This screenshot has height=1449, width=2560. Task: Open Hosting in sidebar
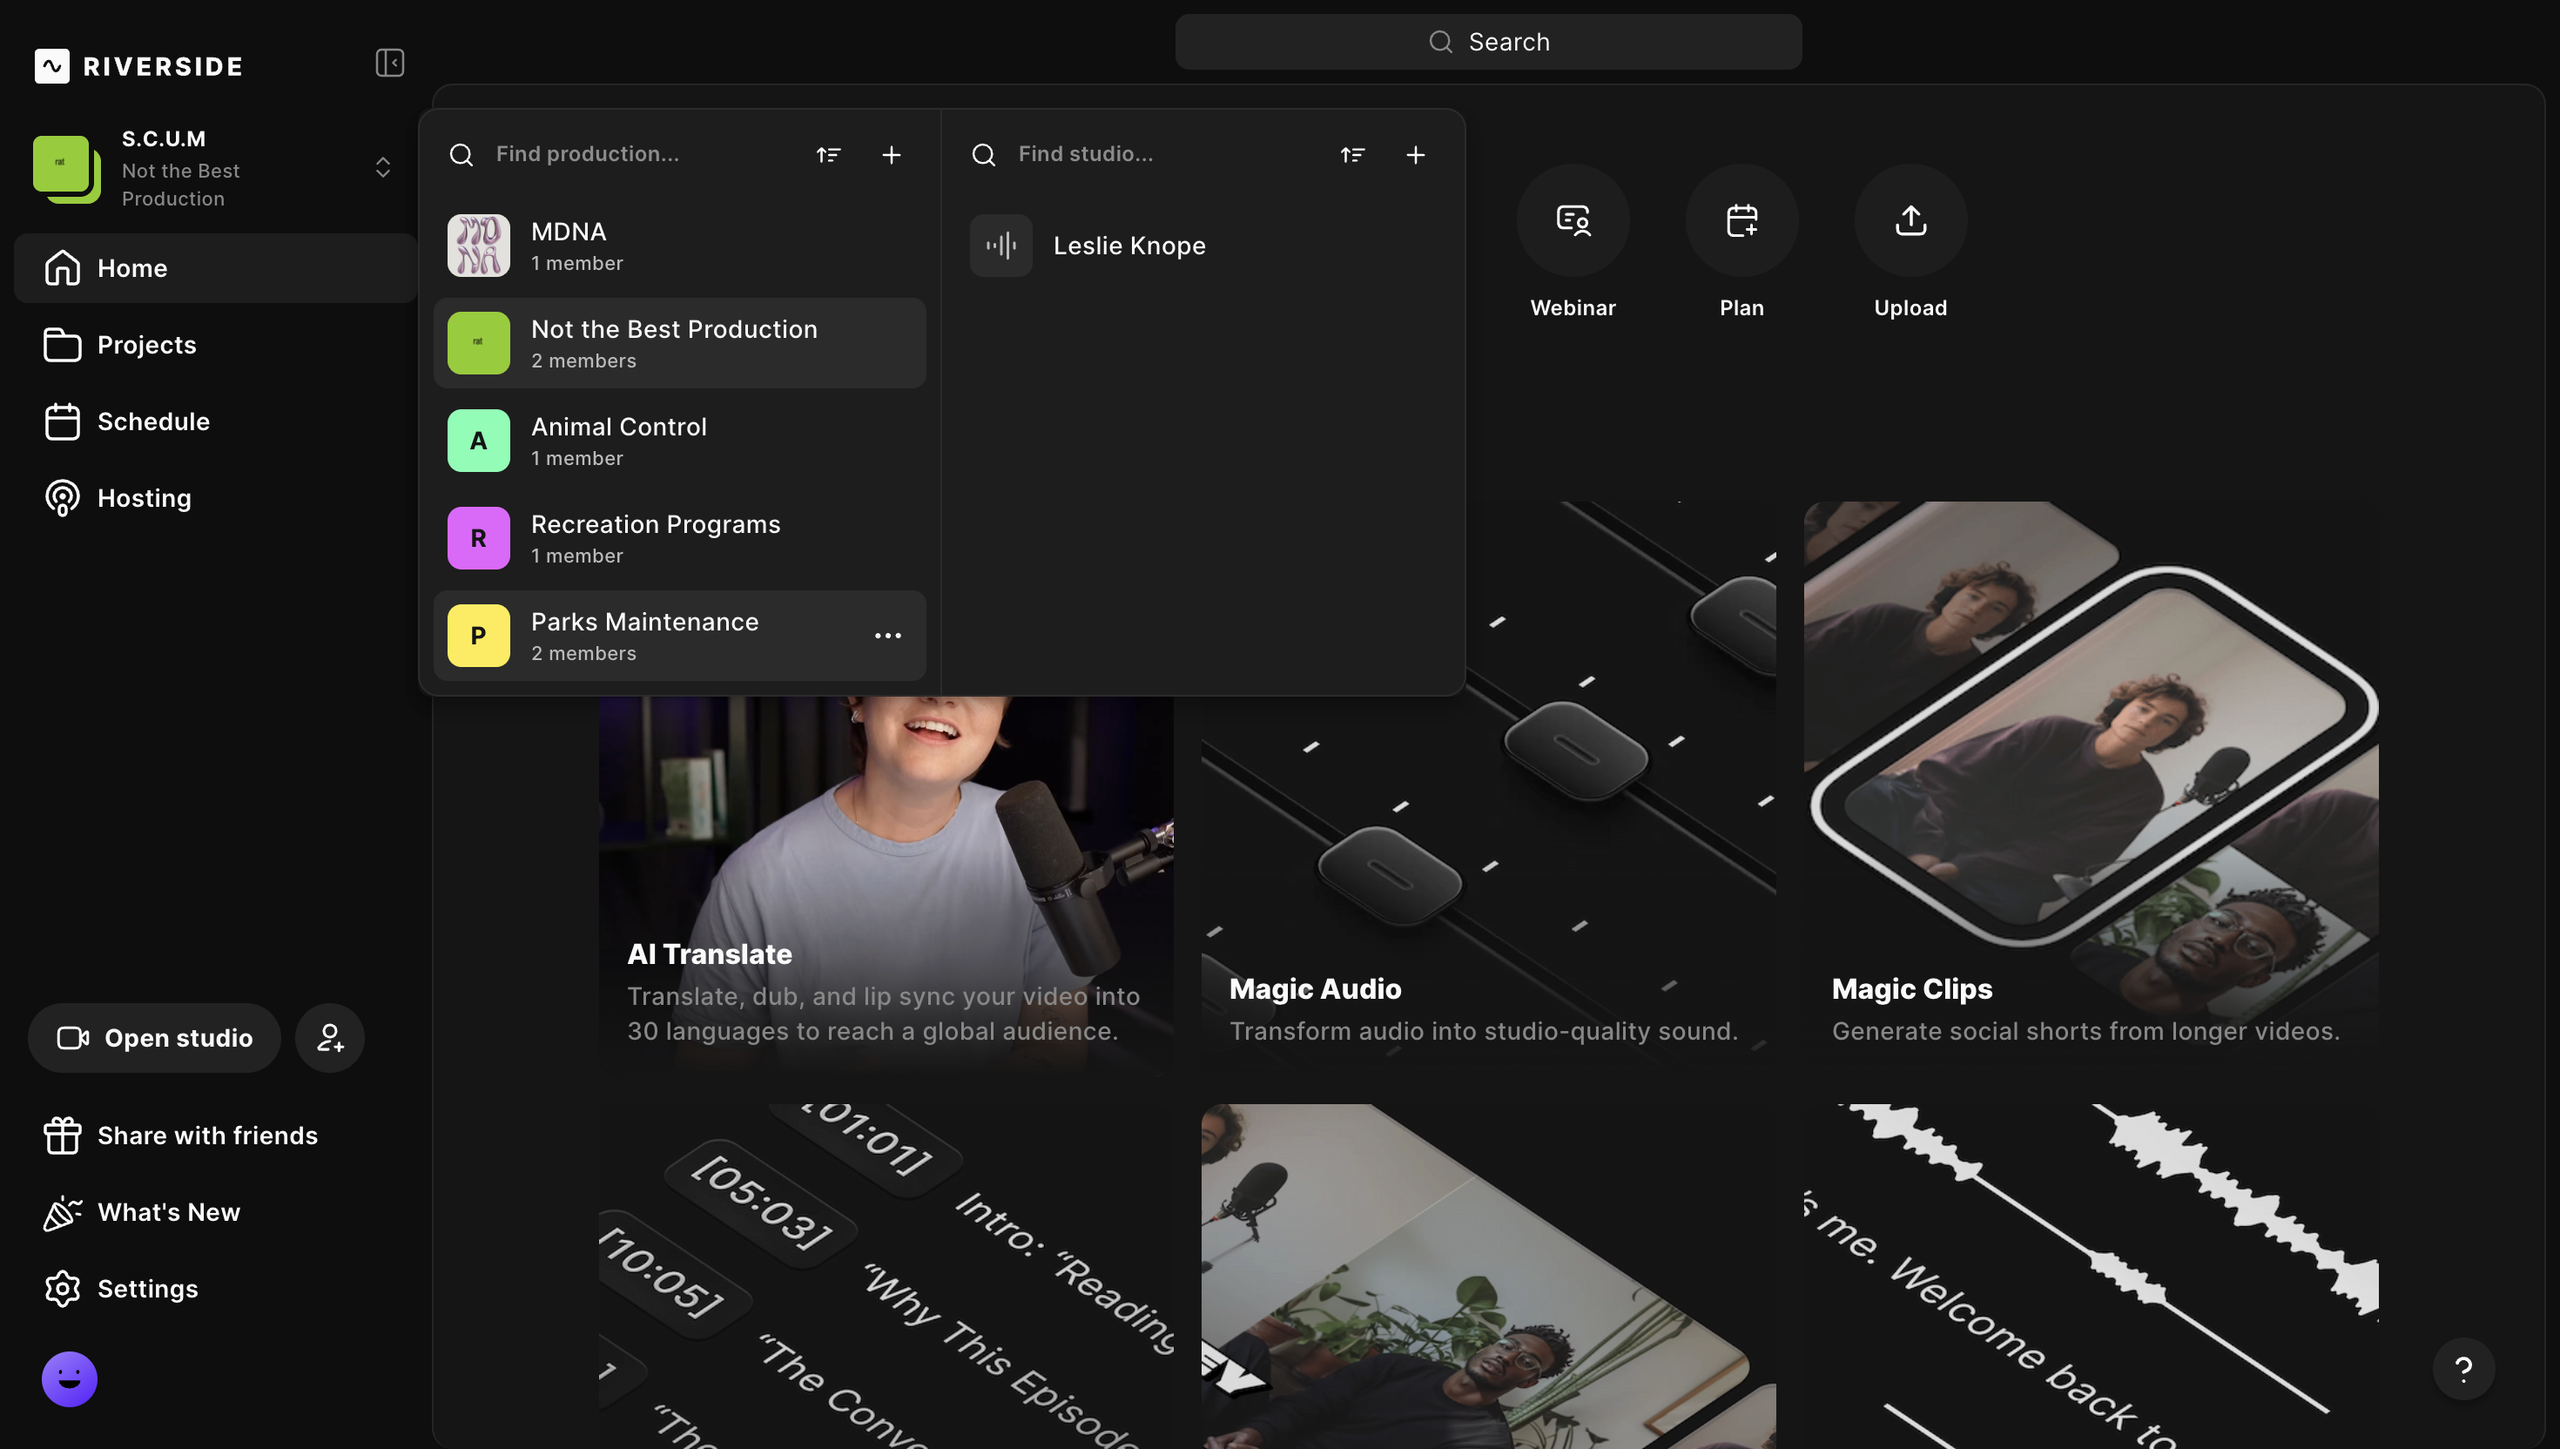pyautogui.click(x=144, y=499)
